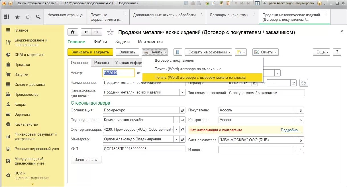Open the Еще menu dropdown
347x187 pixels.
321,52
